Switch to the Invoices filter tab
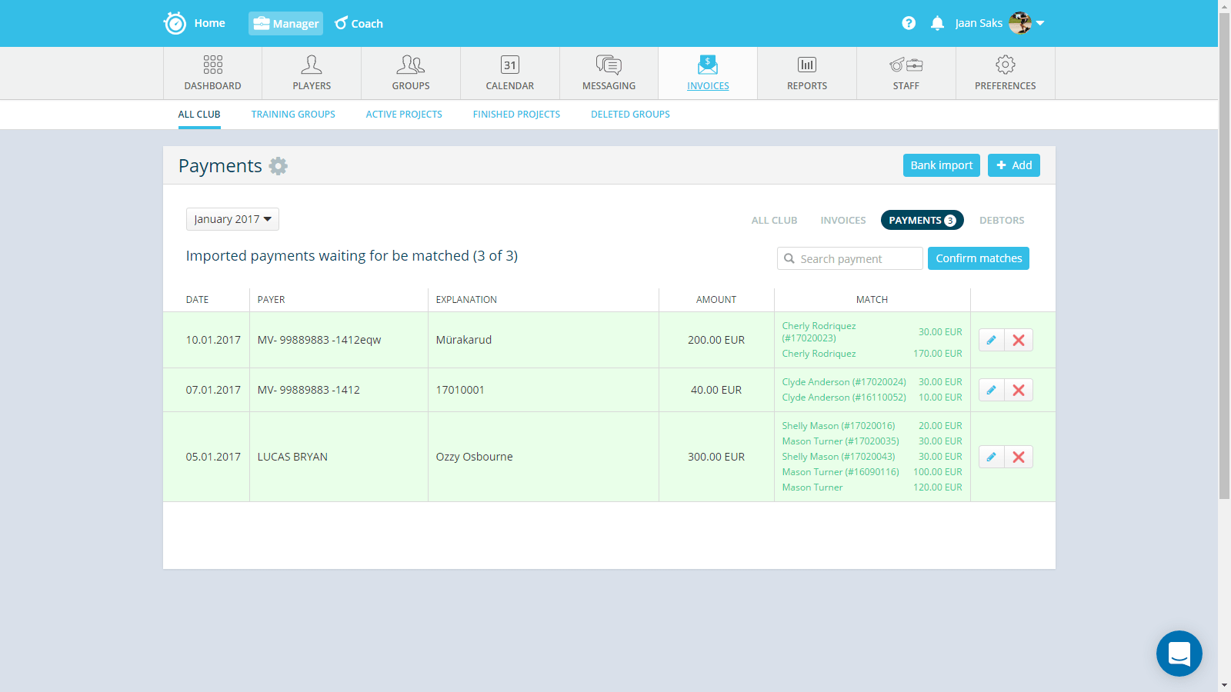The image size is (1231, 692). (842, 221)
